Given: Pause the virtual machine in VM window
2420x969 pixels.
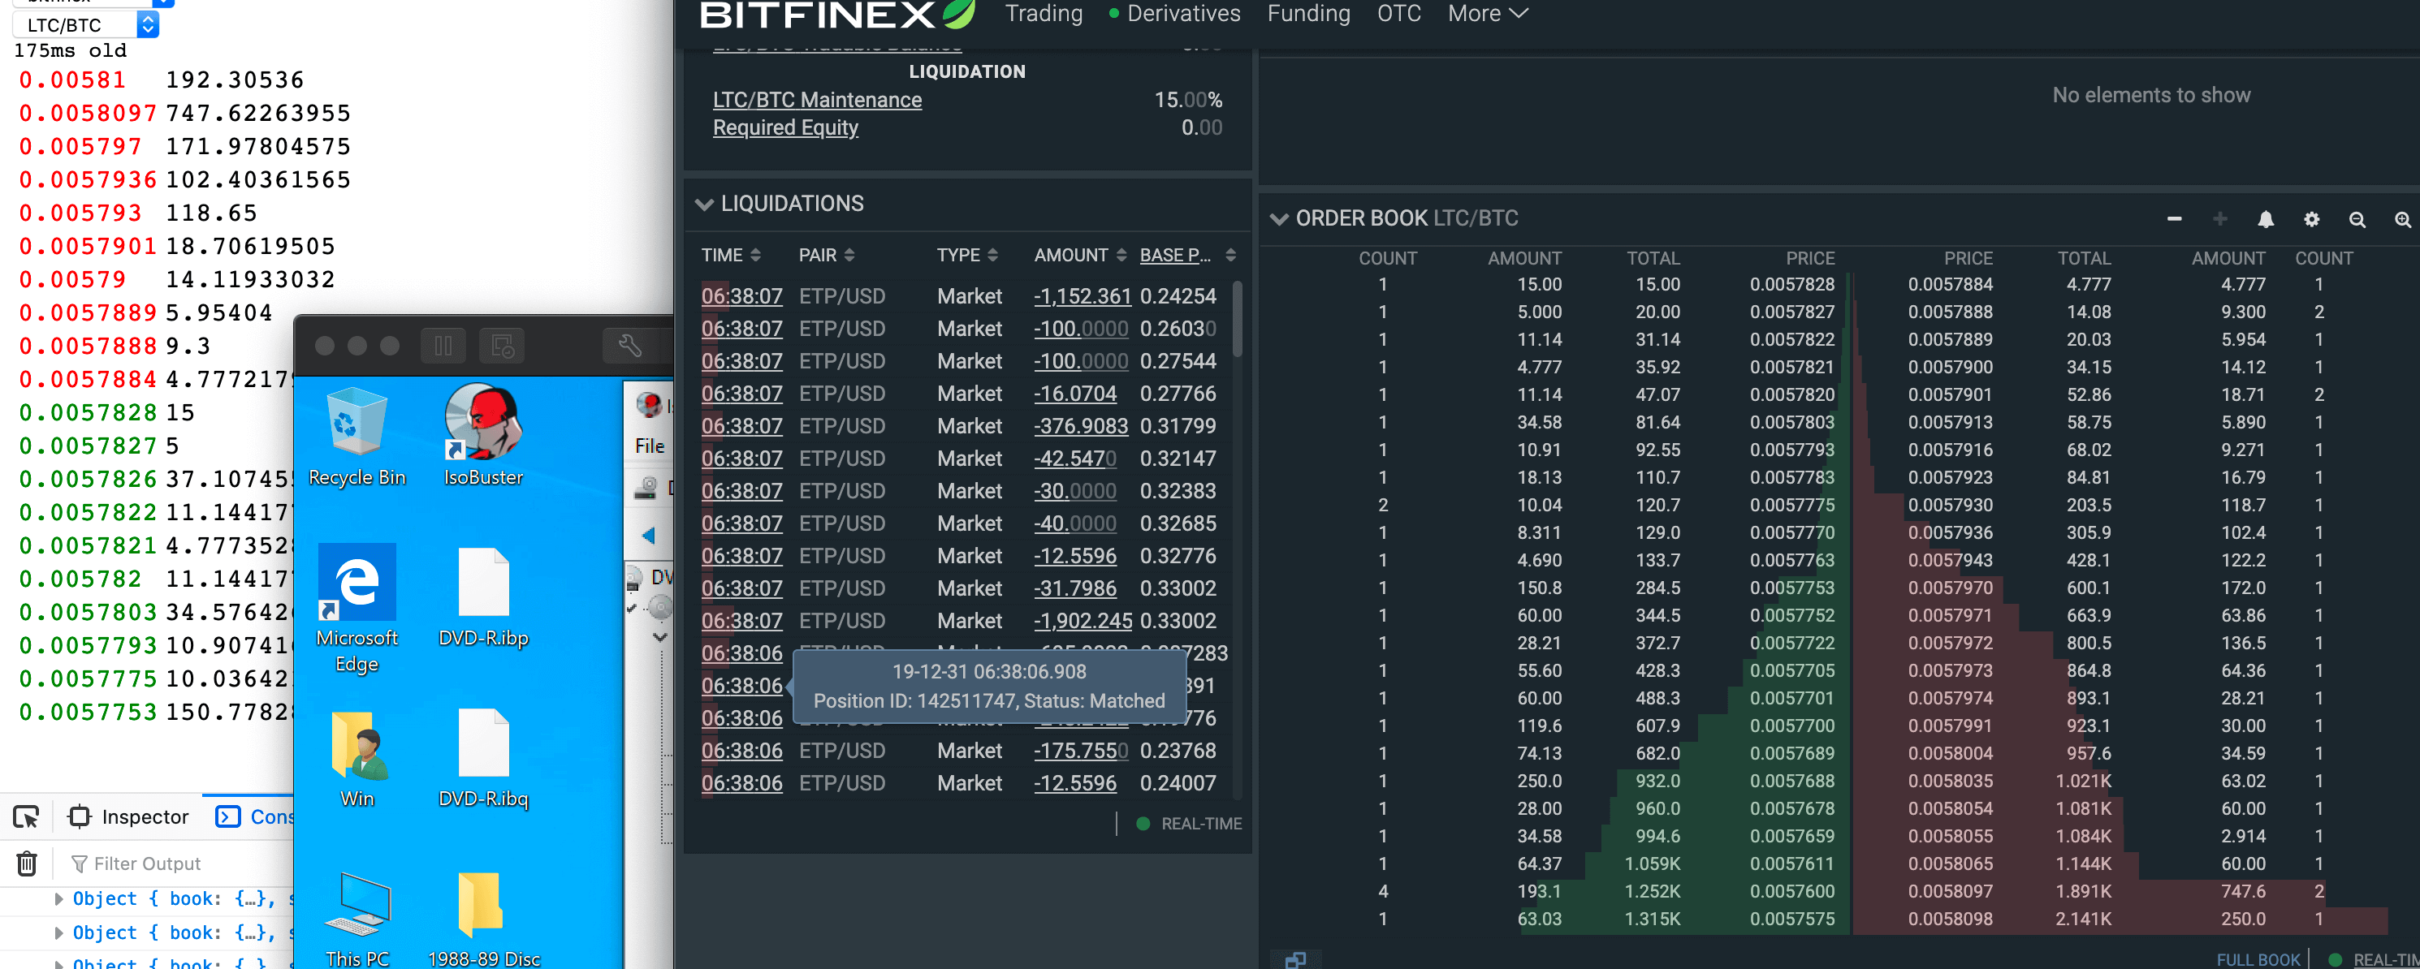Looking at the screenshot, I should (x=443, y=346).
